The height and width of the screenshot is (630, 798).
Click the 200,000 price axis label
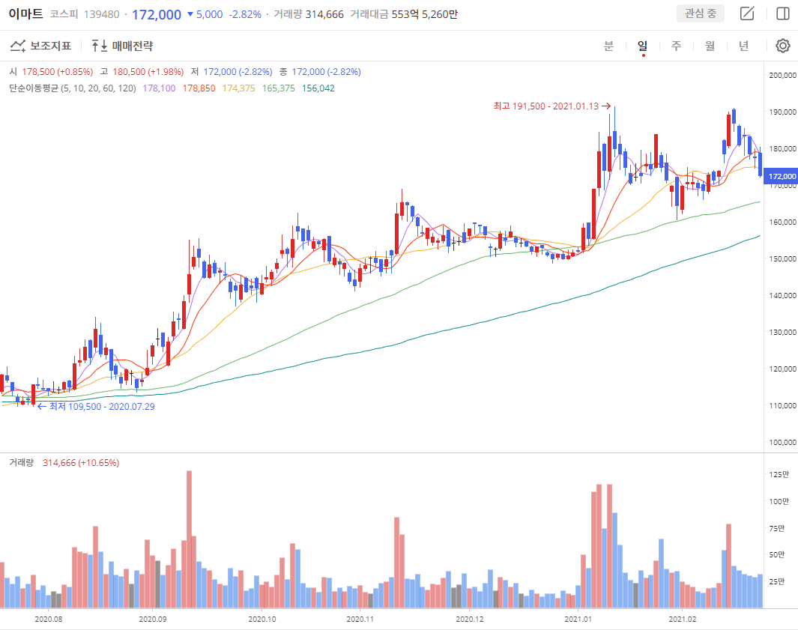[783, 75]
